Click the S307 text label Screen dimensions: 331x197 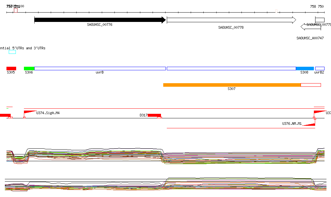(231, 89)
